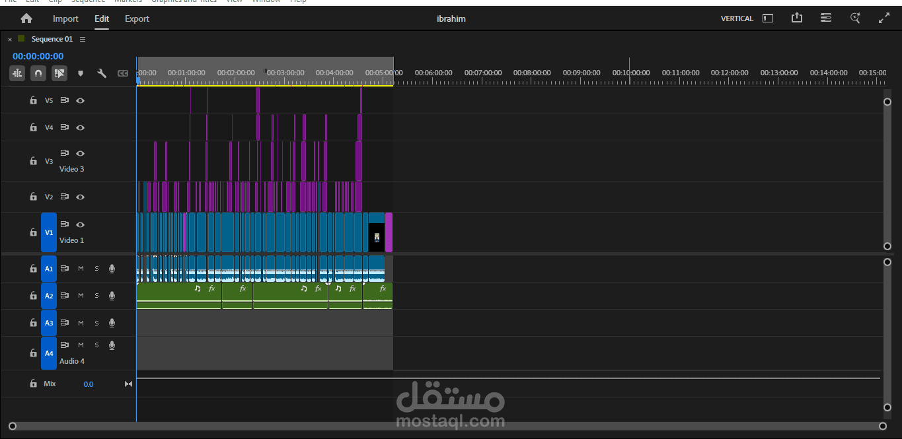Click the horizontal zoom scrollbar at bottom
The image size is (902, 439).
click(447, 426)
